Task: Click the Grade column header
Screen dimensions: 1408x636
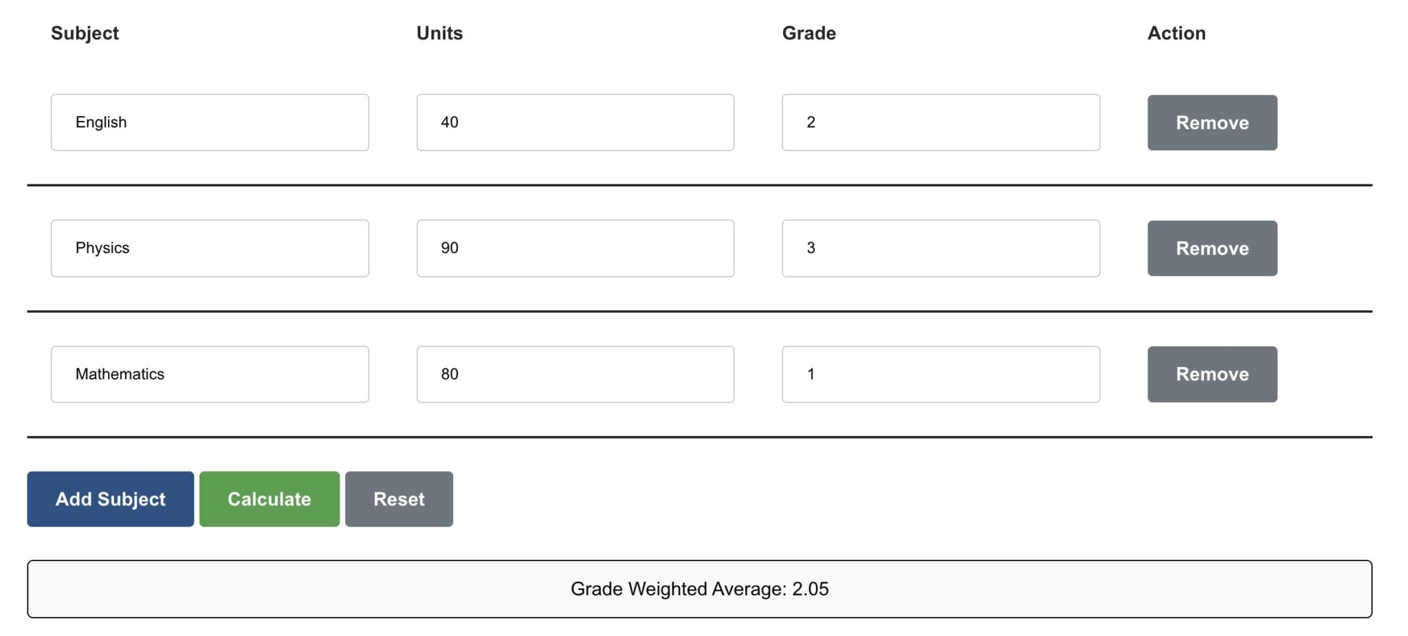Action: pos(809,32)
